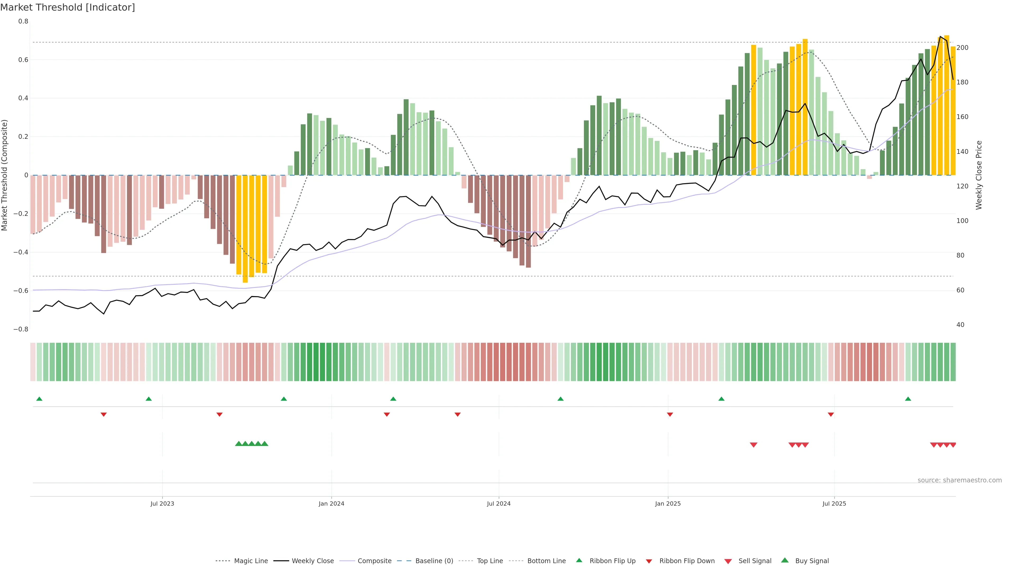Click the last green ribbon flip up marker
This screenshot has height=570, width=1015.
click(x=908, y=399)
